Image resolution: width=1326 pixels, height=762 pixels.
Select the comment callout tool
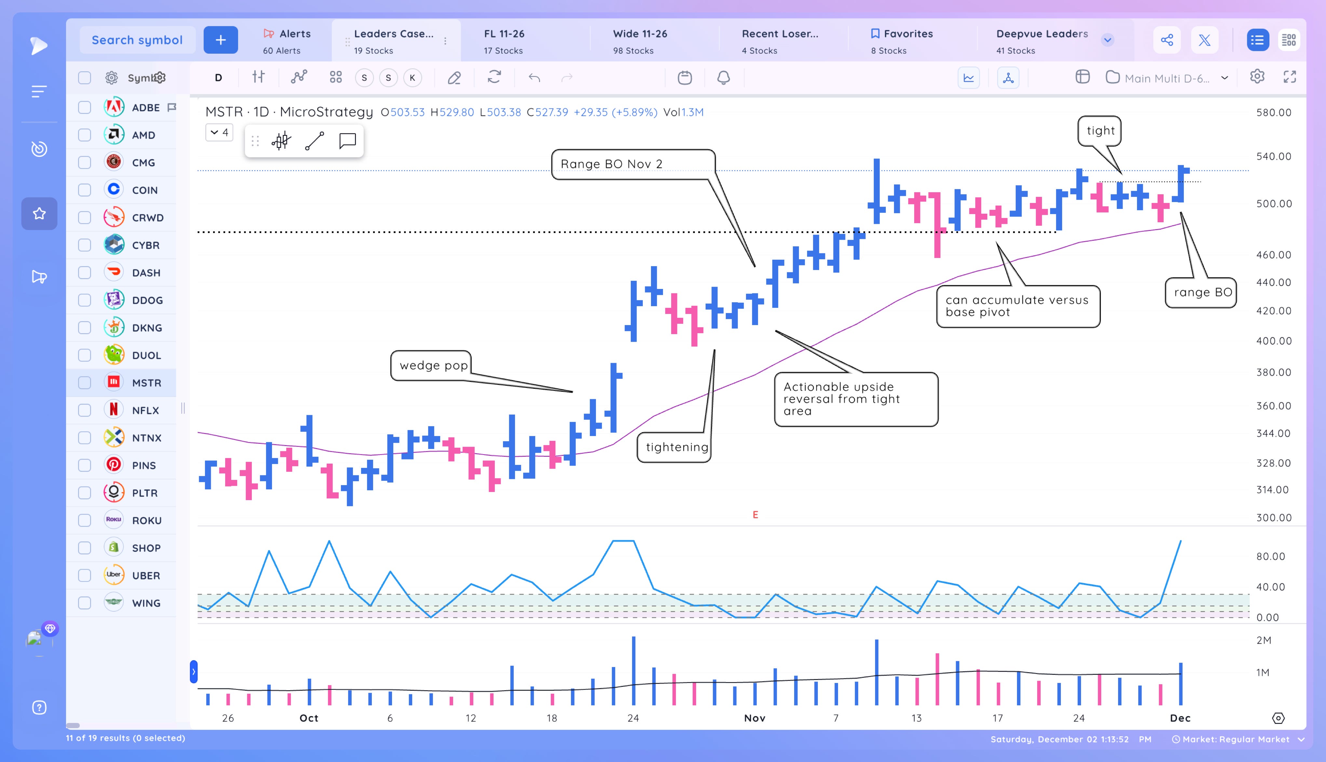coord(347,141)
